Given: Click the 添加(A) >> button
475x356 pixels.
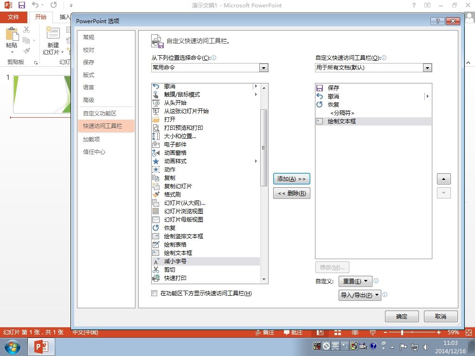Looking at the screenshot, I should coord(291,179).
